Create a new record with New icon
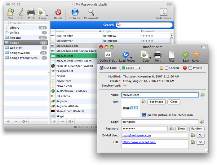This screenshot has height=165, width=217. click(11, 12)
